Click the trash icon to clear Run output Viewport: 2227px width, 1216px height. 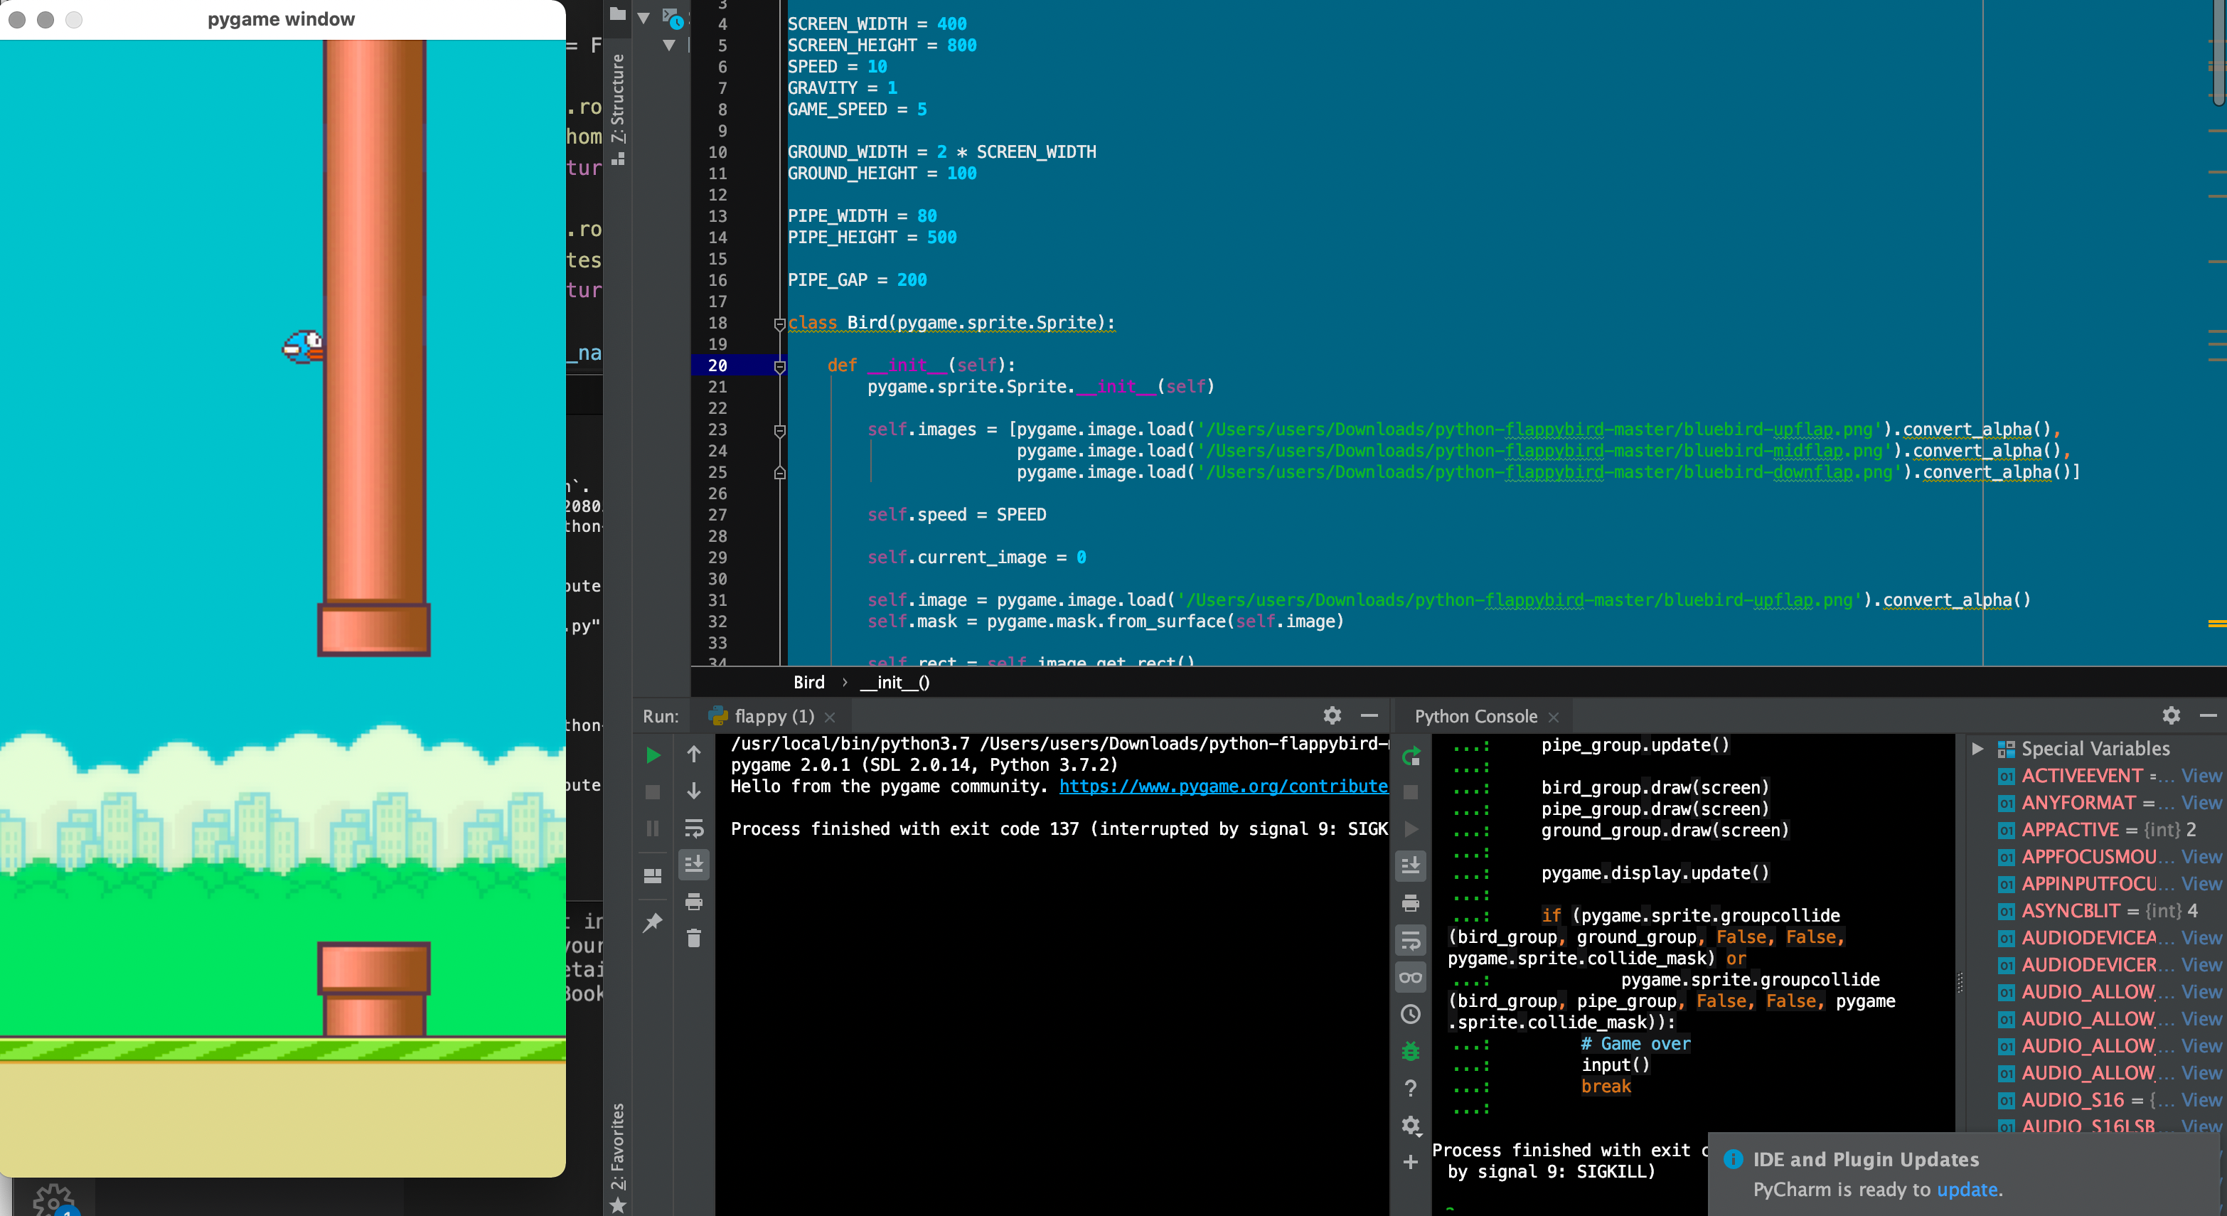693,939
